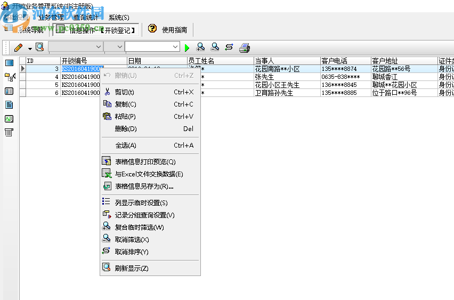Select the address cell 聊城**花园小区
This screenshot has height=300, width=454.
pyautogui.click(x=404, y=85)
